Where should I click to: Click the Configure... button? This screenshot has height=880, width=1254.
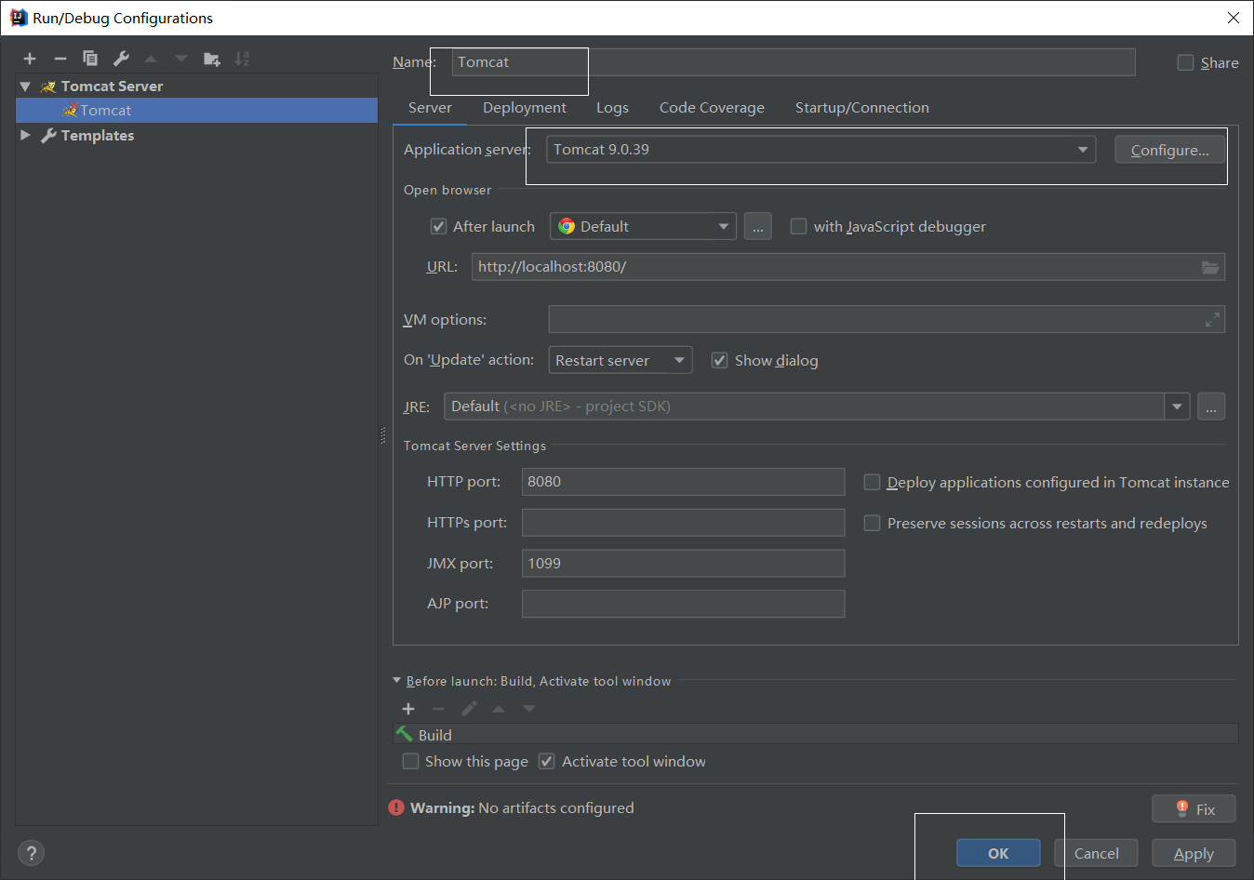pyautogui.click(x=1170, y=150)
